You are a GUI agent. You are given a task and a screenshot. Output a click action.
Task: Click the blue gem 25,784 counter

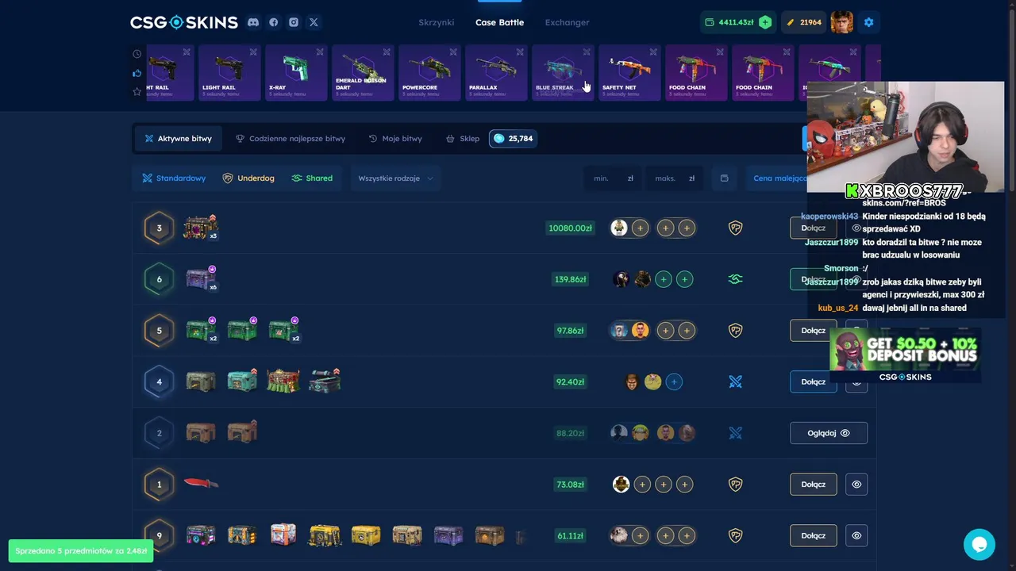(513, 138)
